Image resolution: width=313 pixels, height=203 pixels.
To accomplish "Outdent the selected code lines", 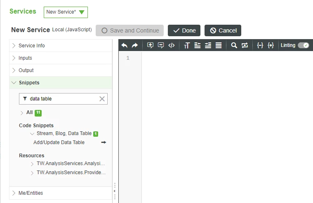I will [x=198, y=45].
